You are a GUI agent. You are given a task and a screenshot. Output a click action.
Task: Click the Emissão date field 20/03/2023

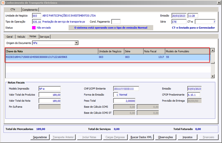[179, 16]
